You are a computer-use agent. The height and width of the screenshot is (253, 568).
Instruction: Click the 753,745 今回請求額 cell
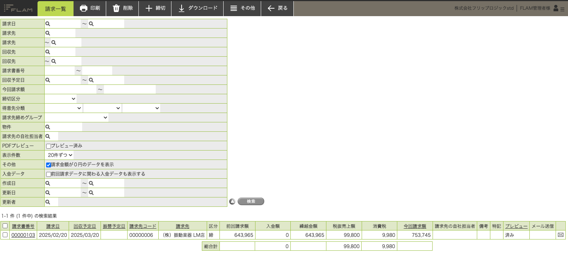415,235
